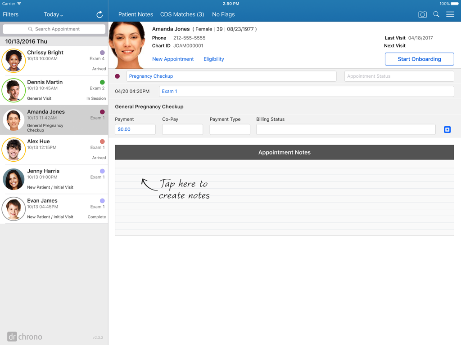Open the Appointment Status dropdown
461x345 pixels.
399,76
